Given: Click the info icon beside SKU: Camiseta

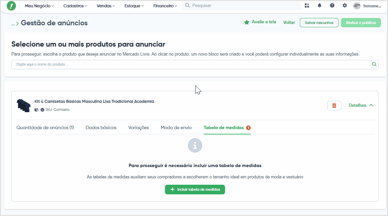Looking at the screenshot, I should (x=42, y=110).
